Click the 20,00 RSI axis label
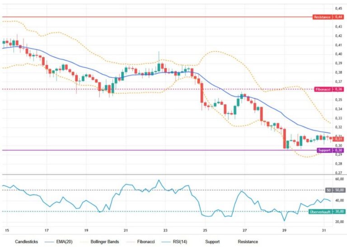The image size is (347, 247). [x=339, y=222]
